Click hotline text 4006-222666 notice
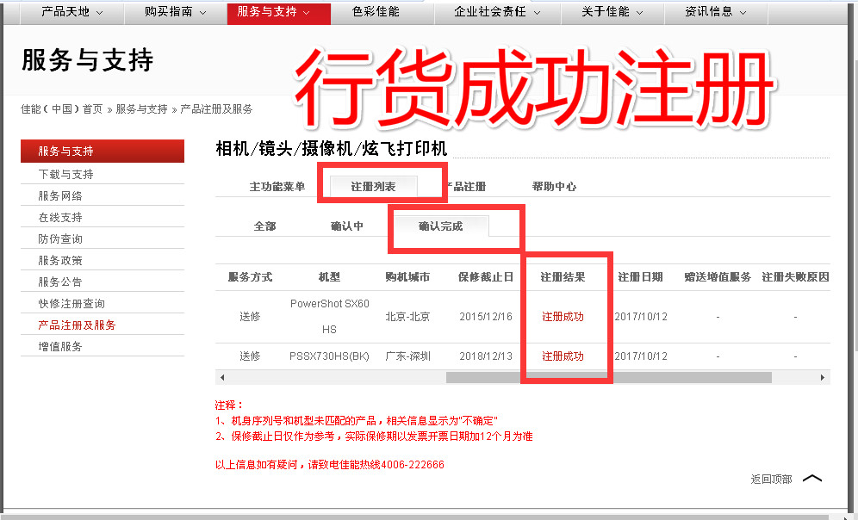The image size is (858, 520). click(x=329, y=465)
